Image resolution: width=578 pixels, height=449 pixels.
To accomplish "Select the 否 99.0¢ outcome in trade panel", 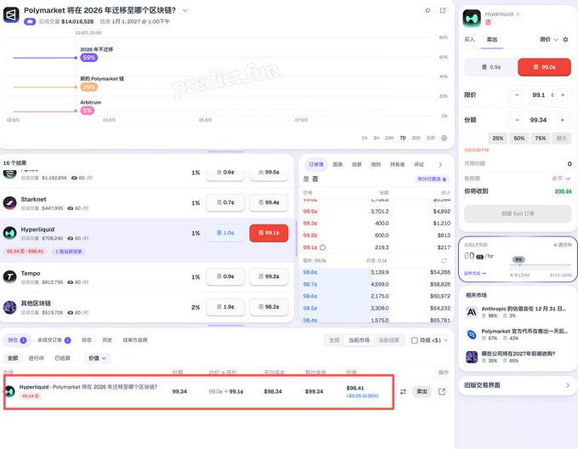I will point(545,67).
